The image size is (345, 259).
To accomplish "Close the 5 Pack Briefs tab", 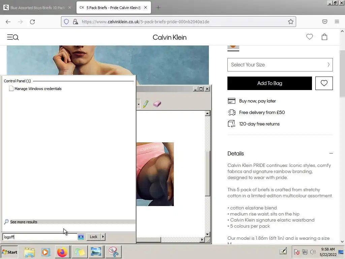I will [x=146, y=7].
